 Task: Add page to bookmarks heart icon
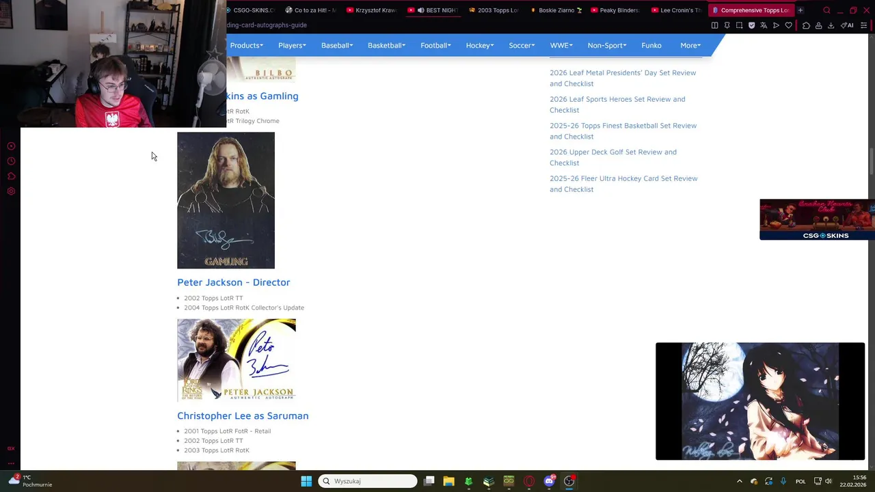click(x=788, y=25)
